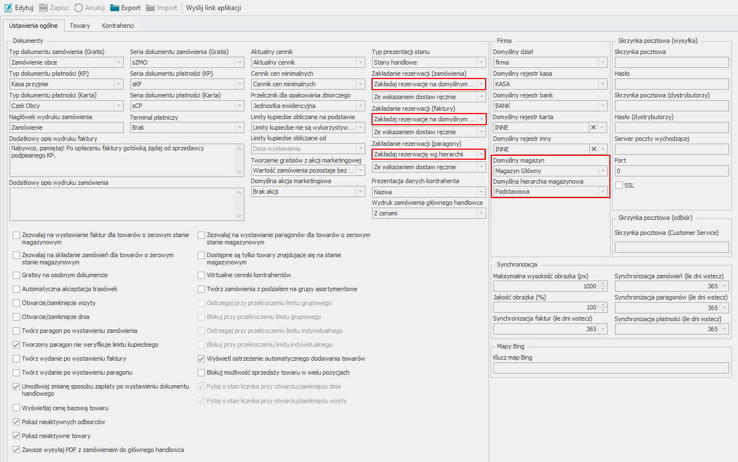Viewport: 738px width, 462px height.
Task: Open the Domyślny magazyn dropdown
Action: [x=602, y=171]
